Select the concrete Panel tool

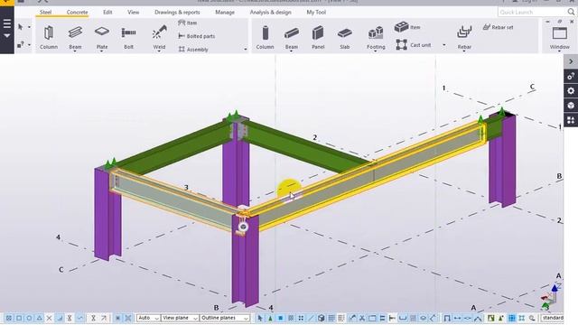[x=318, y=37]
